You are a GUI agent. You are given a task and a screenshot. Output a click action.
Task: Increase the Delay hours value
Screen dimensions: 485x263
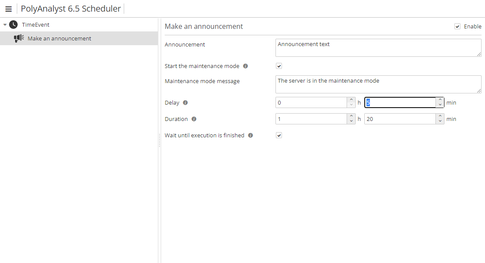coord(351,100)
